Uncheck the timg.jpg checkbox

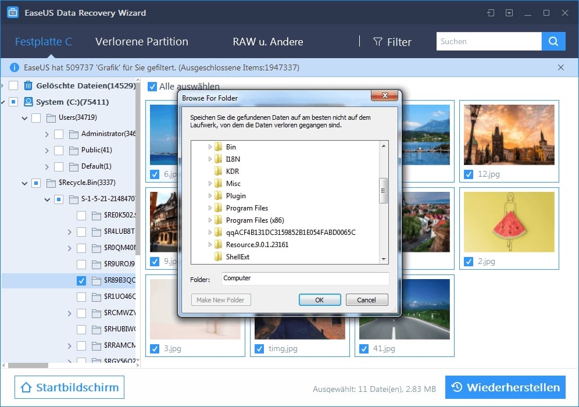coord(259,349)
